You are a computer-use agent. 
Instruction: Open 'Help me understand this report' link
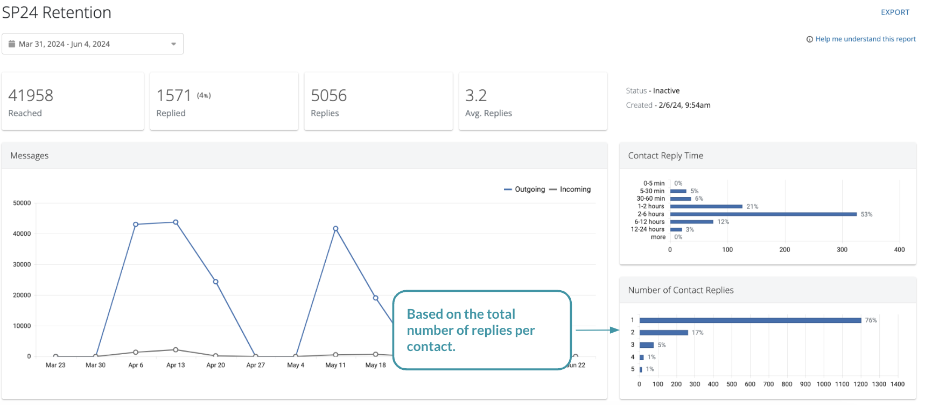865,39
